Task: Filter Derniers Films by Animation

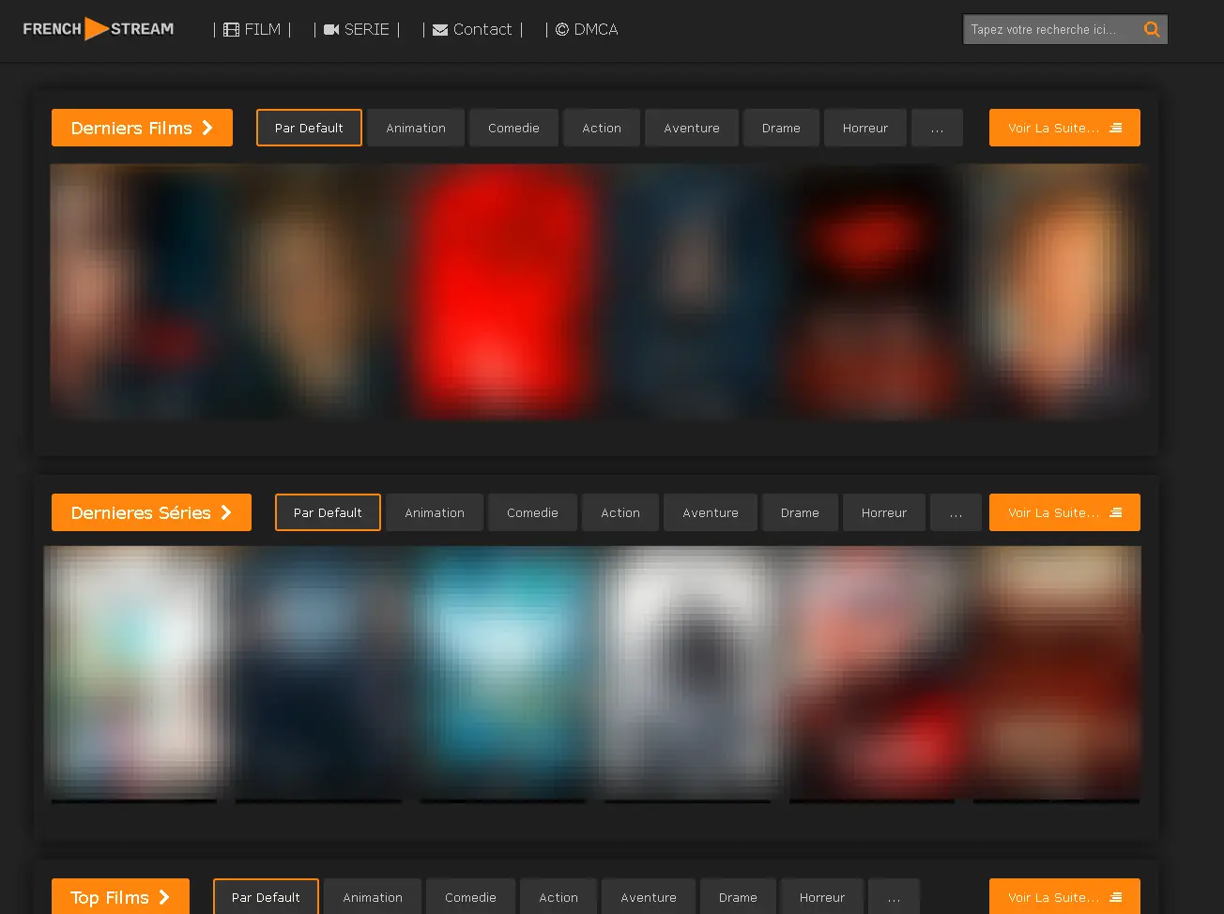Action: click(416, 128)
